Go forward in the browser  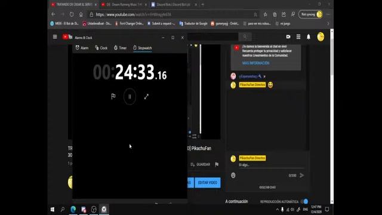(62, 14)
